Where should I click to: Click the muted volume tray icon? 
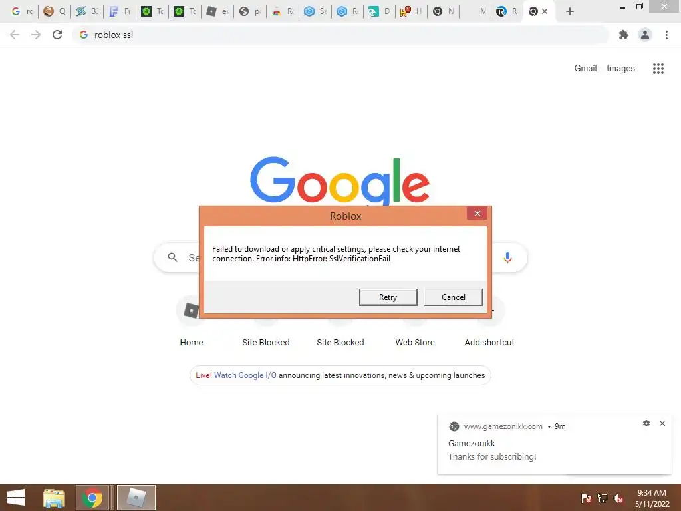point(618,498)
